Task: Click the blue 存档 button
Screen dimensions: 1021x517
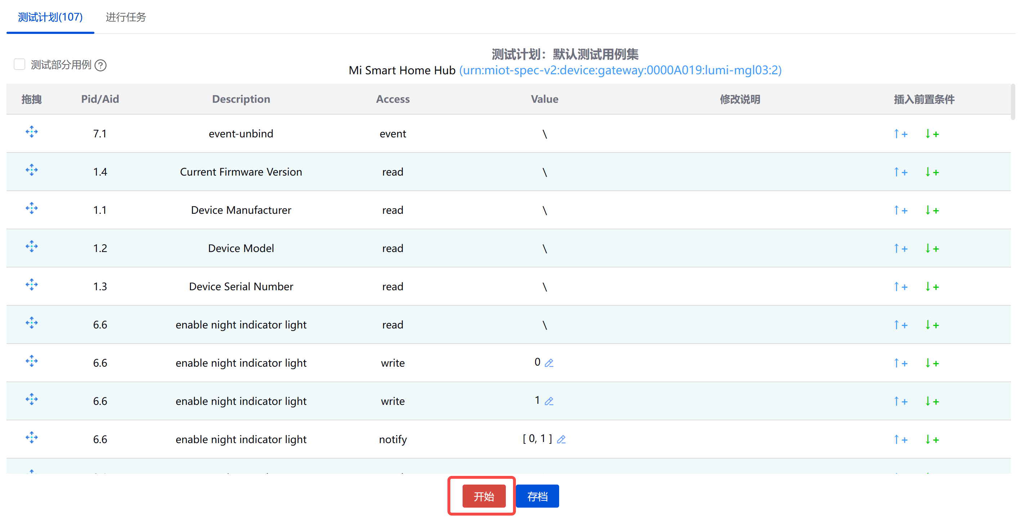Action: (x=538, y=496)
